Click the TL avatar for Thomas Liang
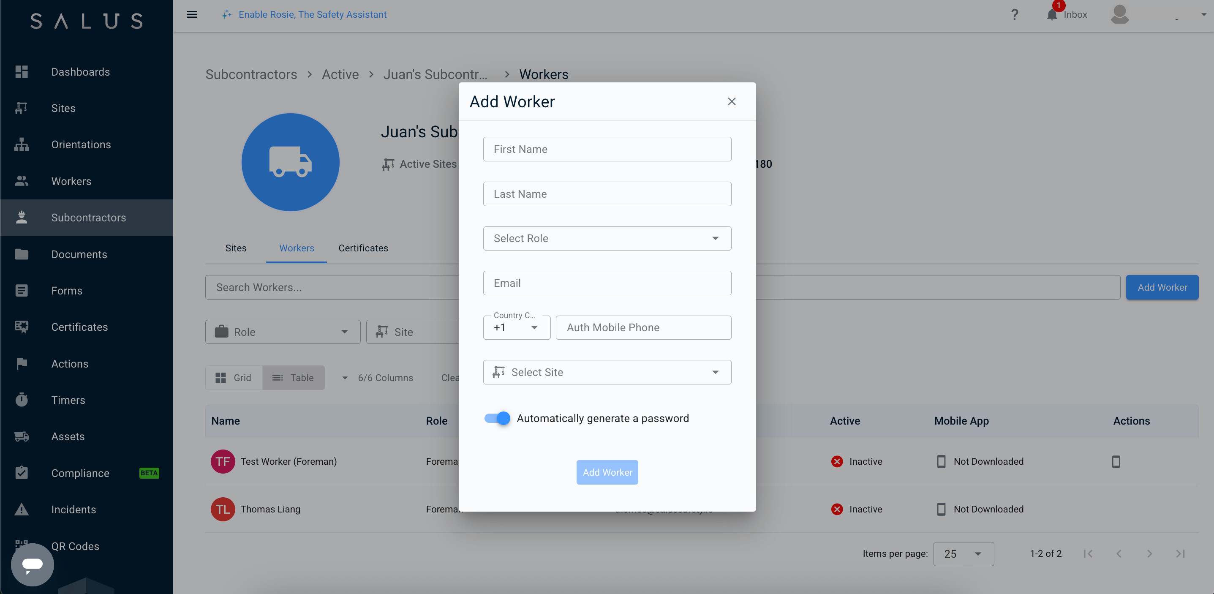 [223, 509]
